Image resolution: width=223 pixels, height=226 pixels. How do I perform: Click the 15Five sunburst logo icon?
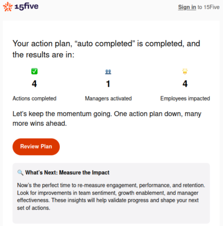tap(8, 7)
